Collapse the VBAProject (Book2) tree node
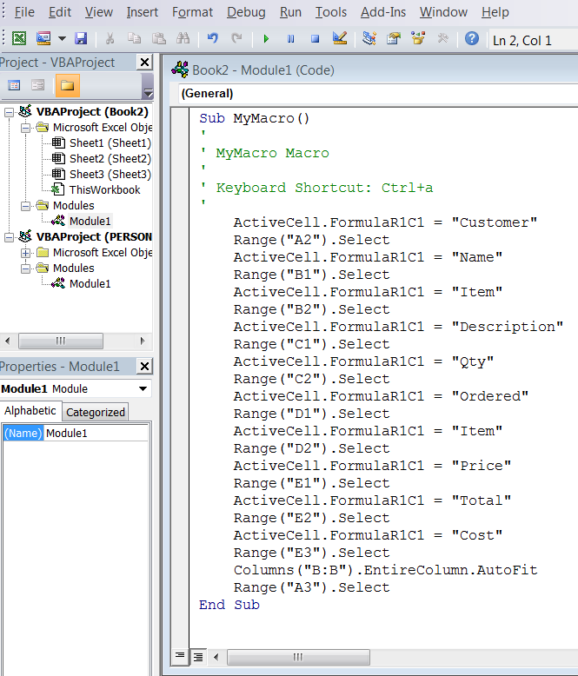578x676 pixels. coord(9,113)
